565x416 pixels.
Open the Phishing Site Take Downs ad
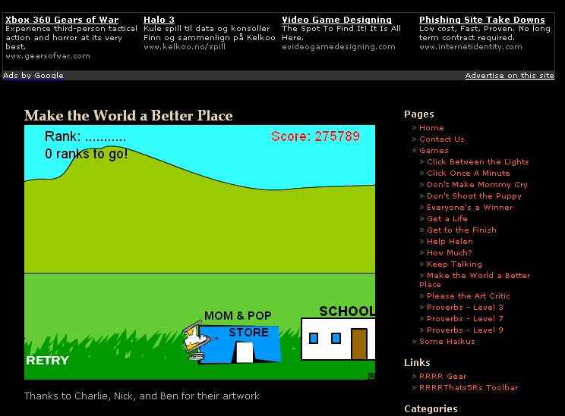click(x=482, y=20)
